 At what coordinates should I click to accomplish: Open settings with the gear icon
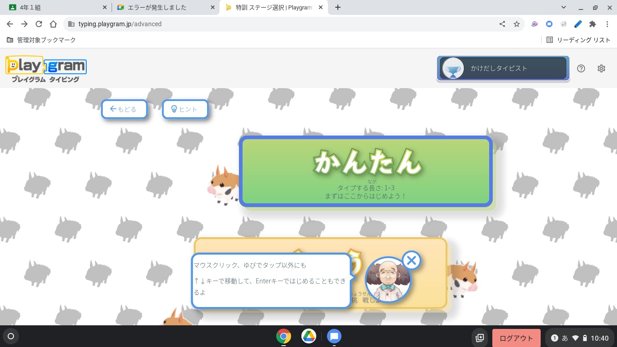601,69
